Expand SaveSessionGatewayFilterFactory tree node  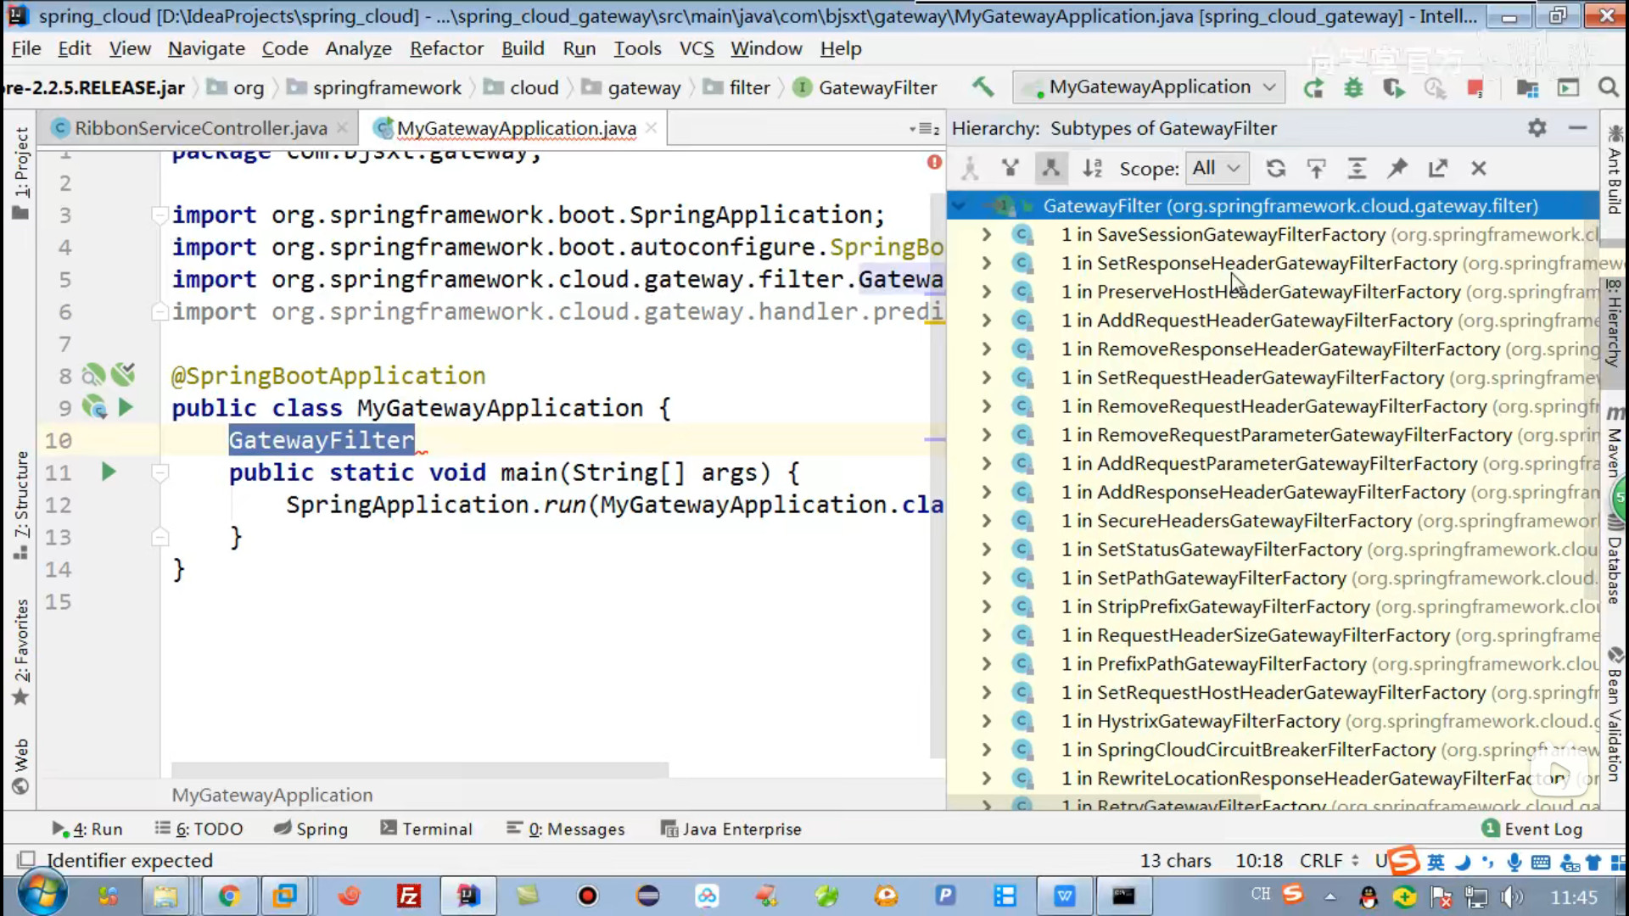[x=986, y=235]
